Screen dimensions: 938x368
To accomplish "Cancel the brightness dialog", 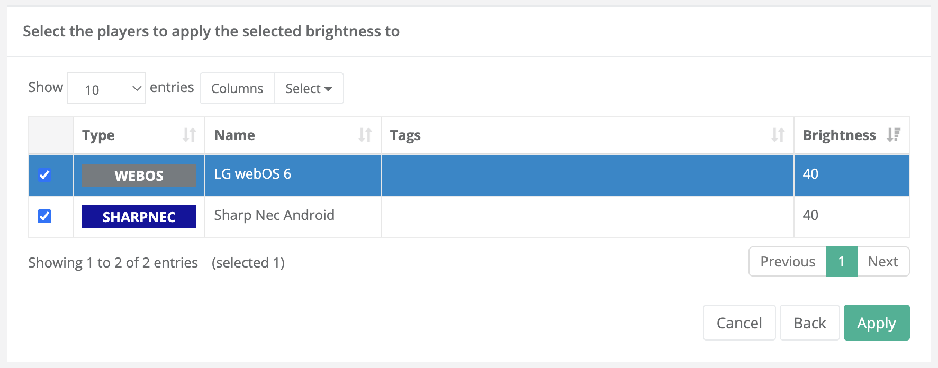I will (739, 323).
